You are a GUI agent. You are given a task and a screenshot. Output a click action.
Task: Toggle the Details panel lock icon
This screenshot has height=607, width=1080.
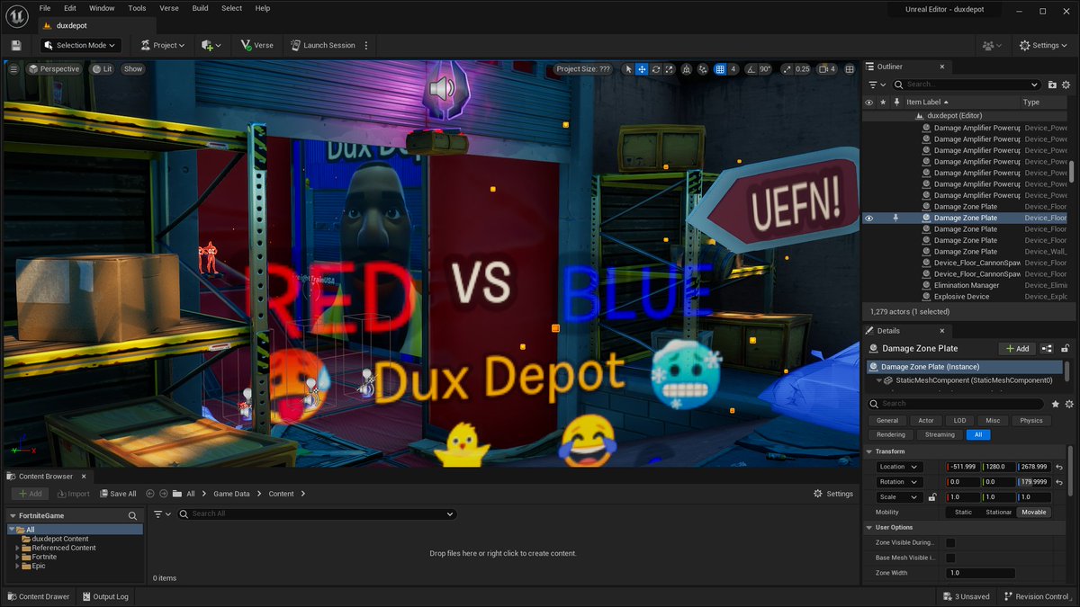[x=1066, y=349]
